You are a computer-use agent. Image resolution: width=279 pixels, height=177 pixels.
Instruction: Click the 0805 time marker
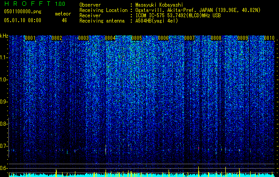tap(137, 38)
